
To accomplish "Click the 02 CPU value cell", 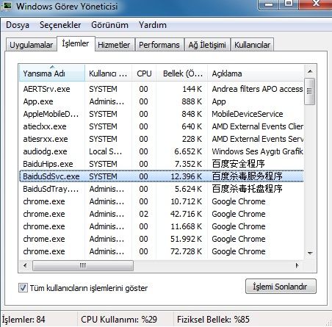I will (143, 214).
